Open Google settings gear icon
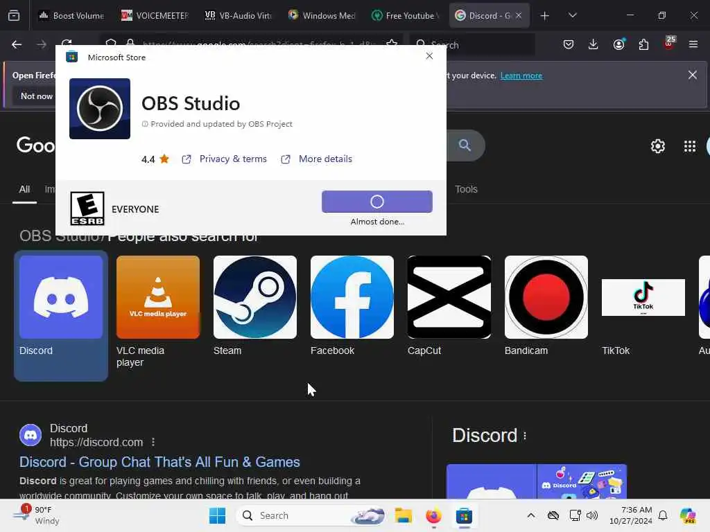The image size is (710, 532). point(657,146)
